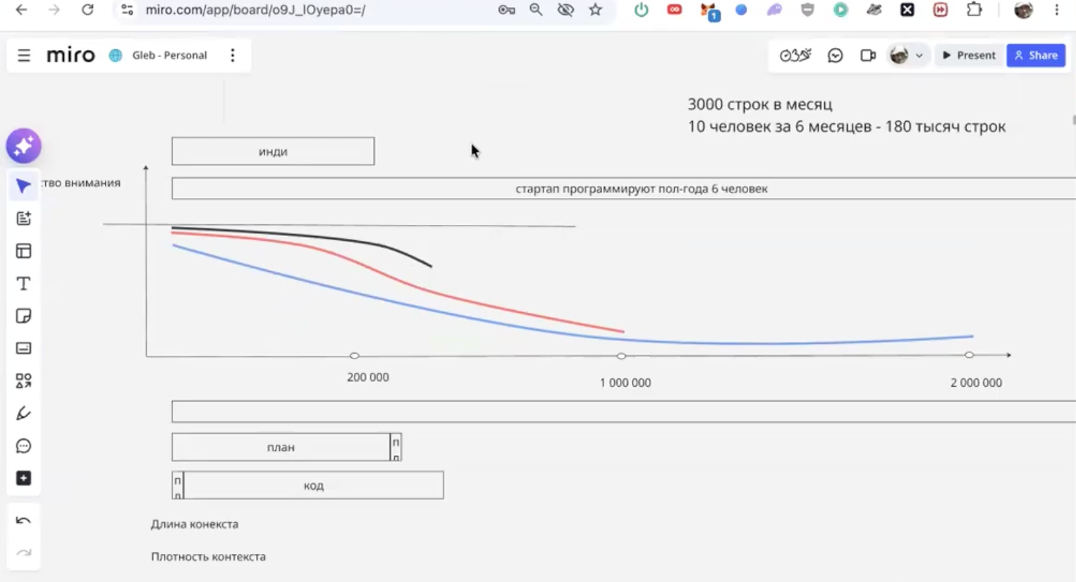The image size is (1076, 582).
Task: Click the green power extension icon
Action: 641,10
